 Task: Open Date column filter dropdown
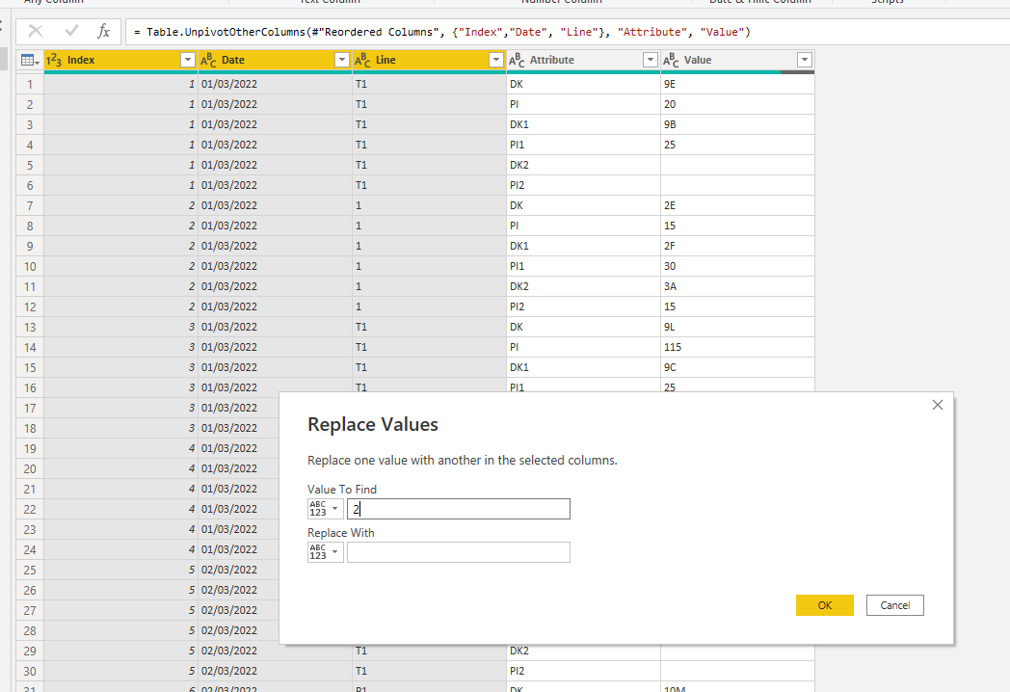(342, 60)
